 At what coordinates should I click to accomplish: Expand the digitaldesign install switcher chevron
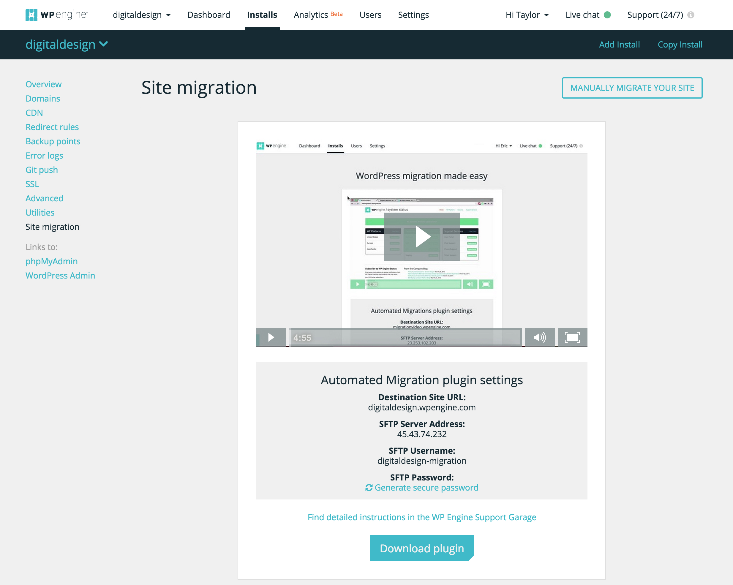[103, 44]
